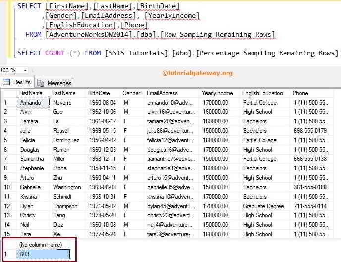This screenshot has width=341, height=262.
Task: Select the Armando first name cell
Action: [33, 103]
